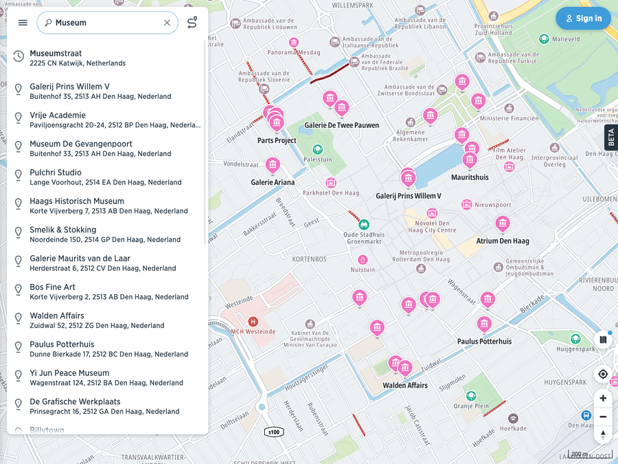Click the Parts Project map label
The height and width of the screenshot is (464, 618).
tap(277, 140)
